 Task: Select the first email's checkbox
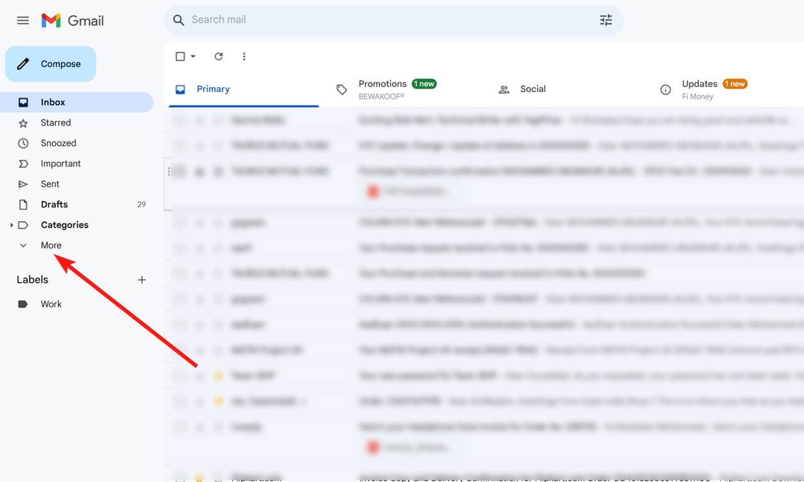179,120
